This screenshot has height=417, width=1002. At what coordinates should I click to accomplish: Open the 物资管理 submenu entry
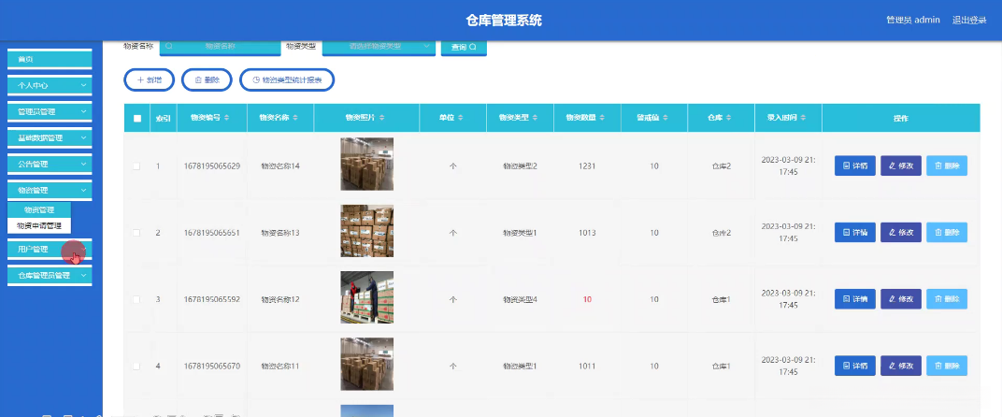pos(39,209)
